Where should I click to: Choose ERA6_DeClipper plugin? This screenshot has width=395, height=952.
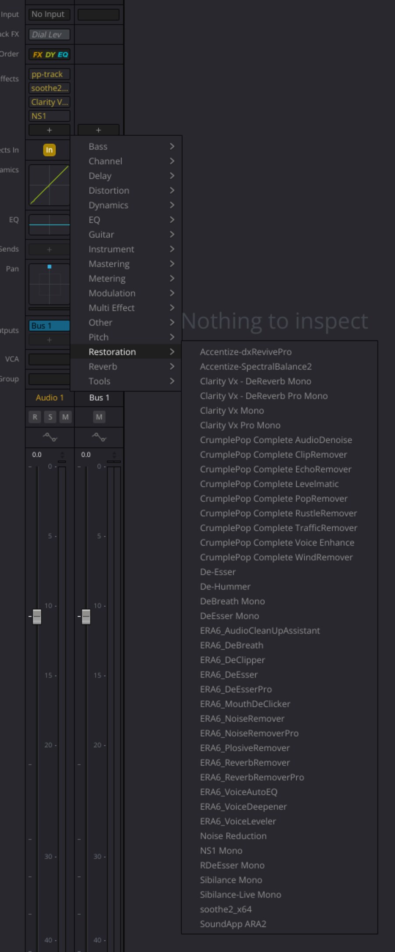point(280,660)
